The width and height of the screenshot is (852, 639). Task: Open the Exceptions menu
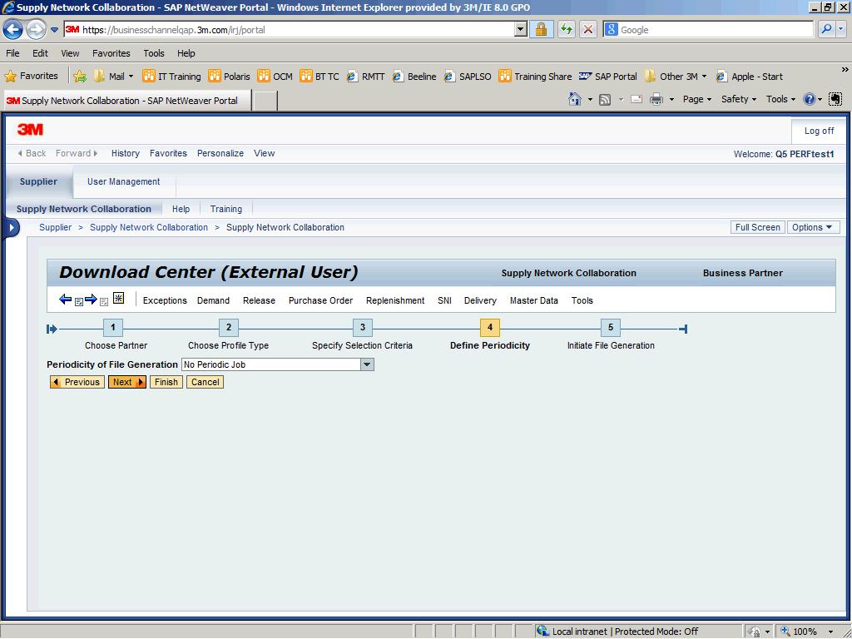[x=165, y=300]
